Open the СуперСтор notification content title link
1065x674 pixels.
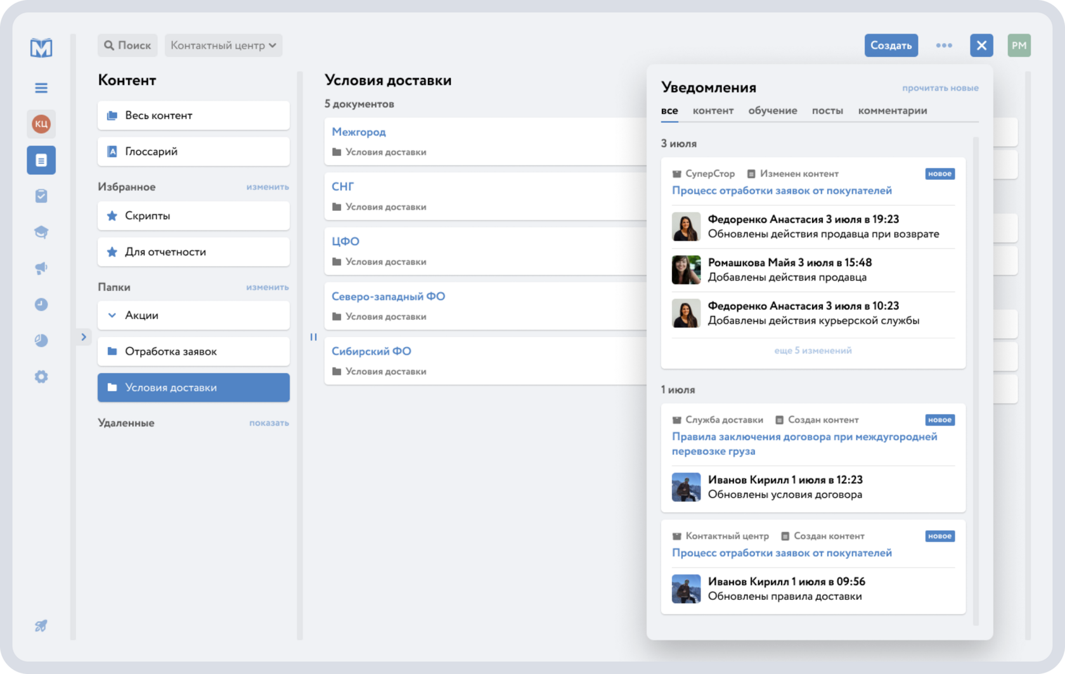[782, 191]
